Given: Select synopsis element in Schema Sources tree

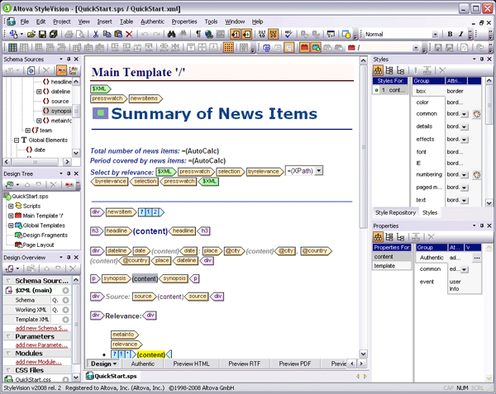Looking at the screenshot, I should click(58, 111).
